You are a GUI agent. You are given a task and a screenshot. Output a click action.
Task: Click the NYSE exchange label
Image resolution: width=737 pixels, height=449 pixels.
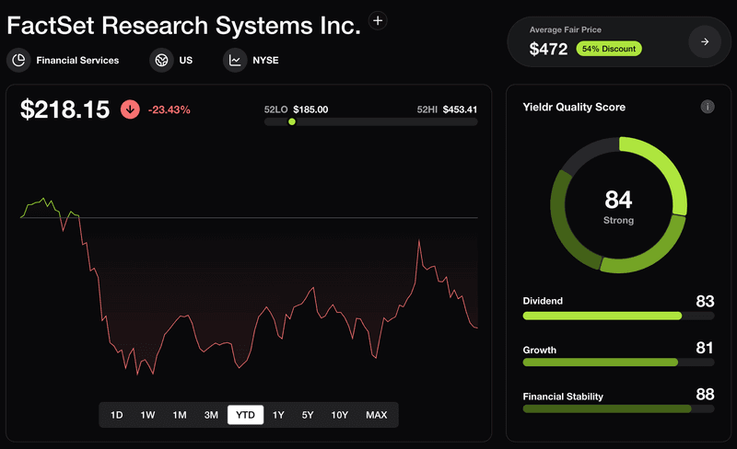[x=265, y=60]
